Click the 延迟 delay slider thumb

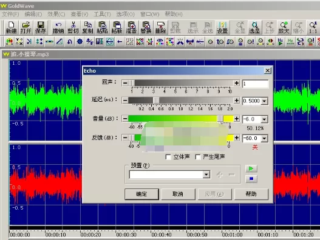(x=156, y=100)
